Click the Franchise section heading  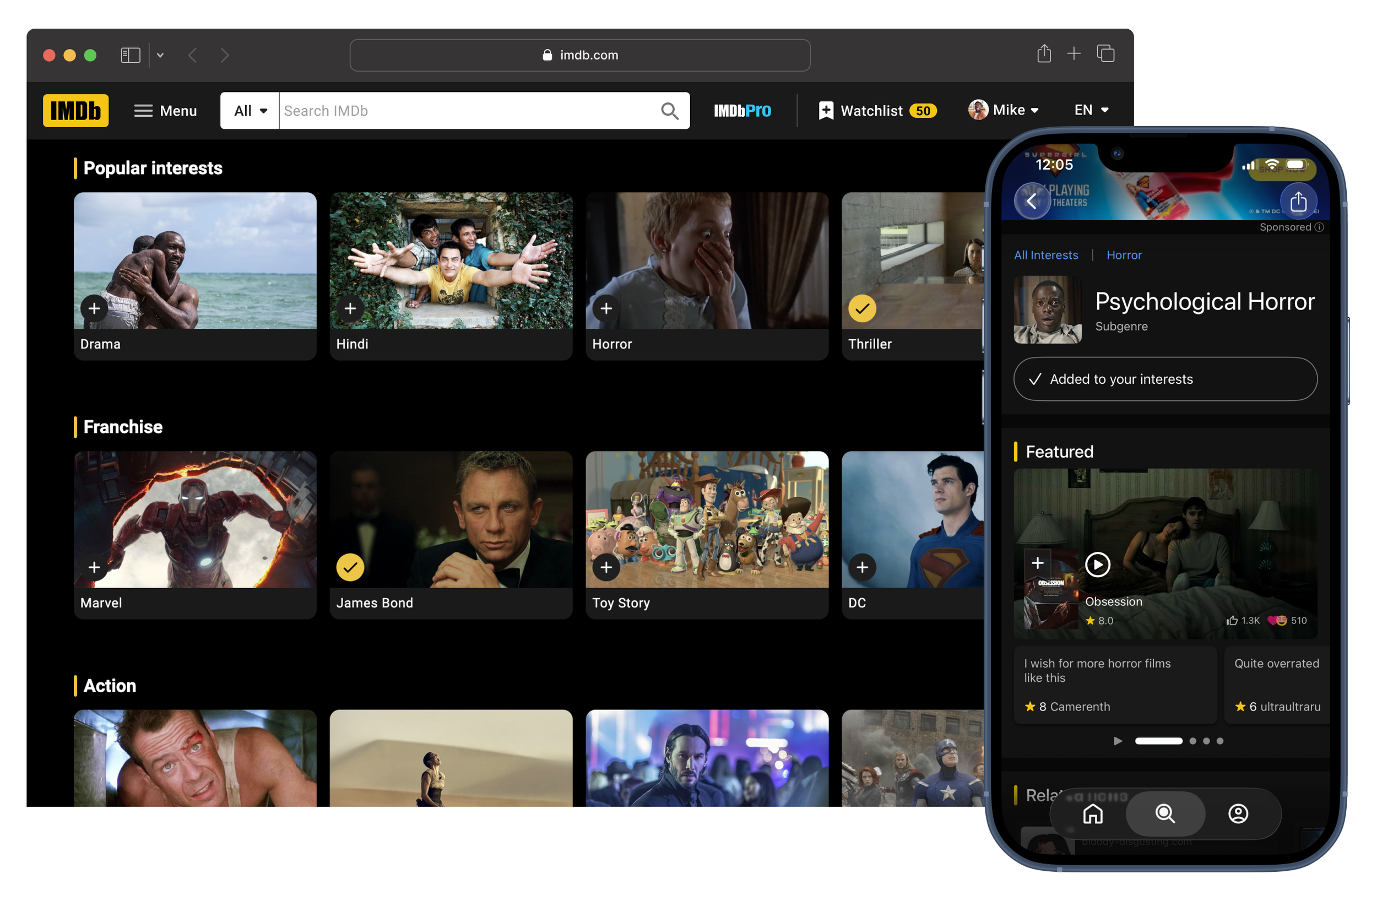pos(123,426)
